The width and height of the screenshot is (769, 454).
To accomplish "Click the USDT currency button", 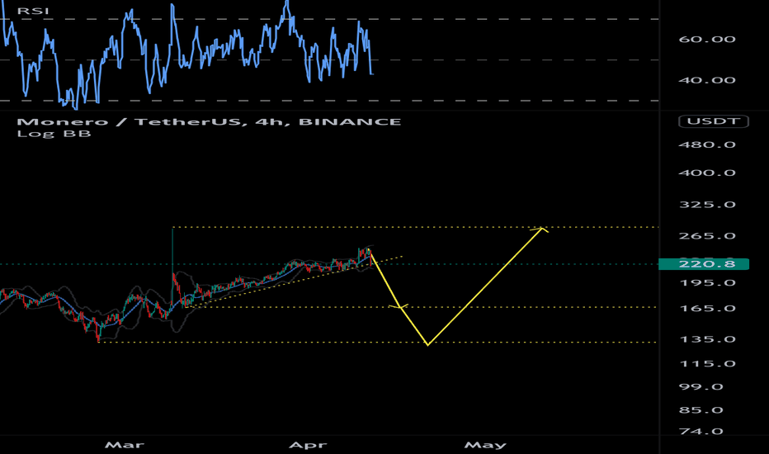I will click(714, 121).
